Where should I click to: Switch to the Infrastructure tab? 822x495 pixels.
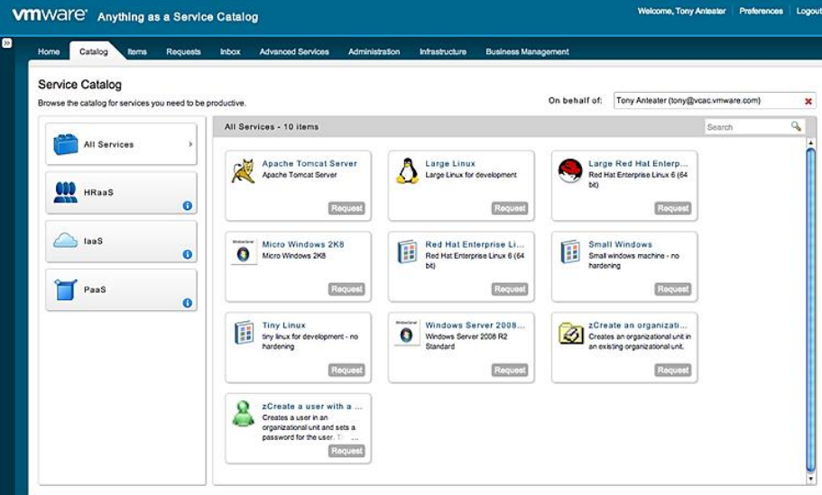coord(442,52)
